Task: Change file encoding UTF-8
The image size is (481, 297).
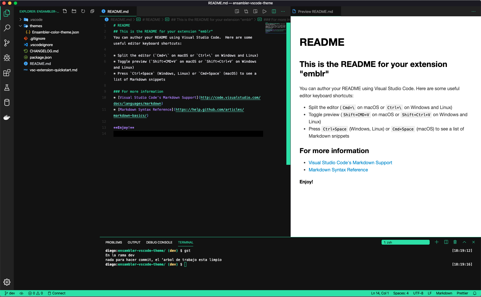Action: pyautogui.click(x=418, y=293)
